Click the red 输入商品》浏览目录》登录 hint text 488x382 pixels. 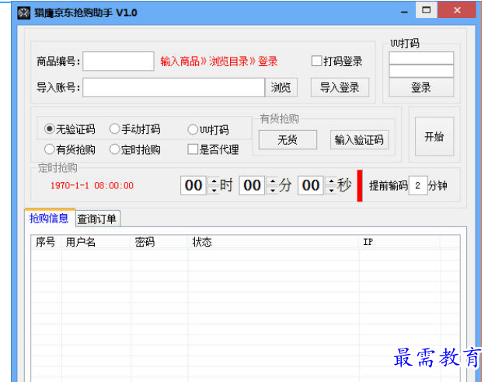click(219, 61)
